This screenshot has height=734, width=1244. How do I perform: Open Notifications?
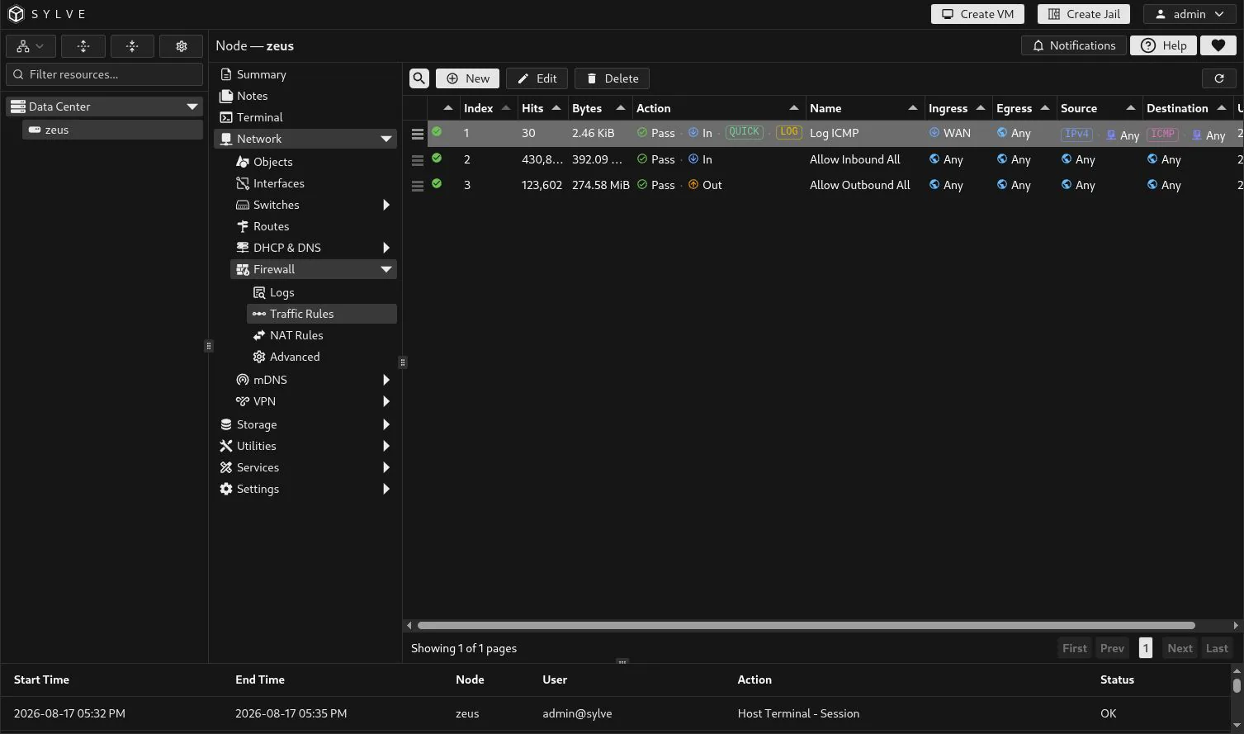pyautogui.click(x=1074, y=45)
